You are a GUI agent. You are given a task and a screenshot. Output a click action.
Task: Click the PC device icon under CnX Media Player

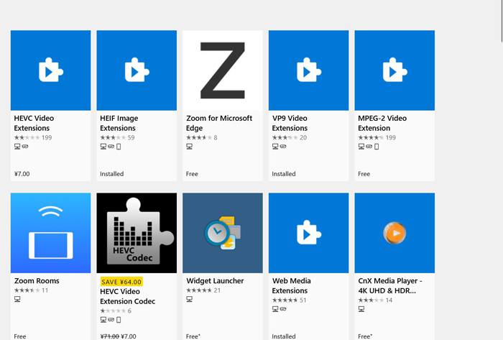(x=361, y=309)
